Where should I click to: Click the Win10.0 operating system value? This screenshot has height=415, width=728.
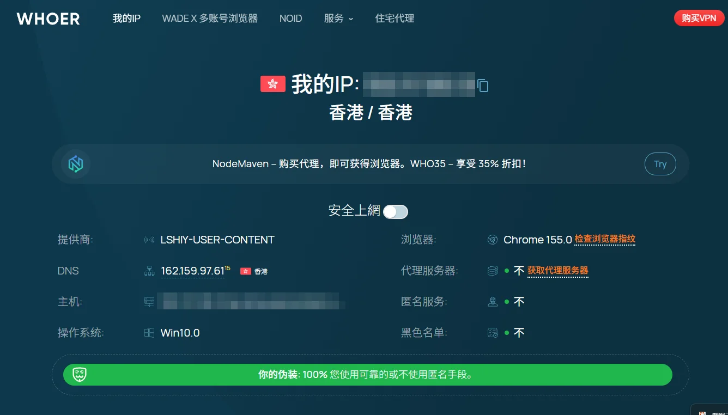[180, 333]
